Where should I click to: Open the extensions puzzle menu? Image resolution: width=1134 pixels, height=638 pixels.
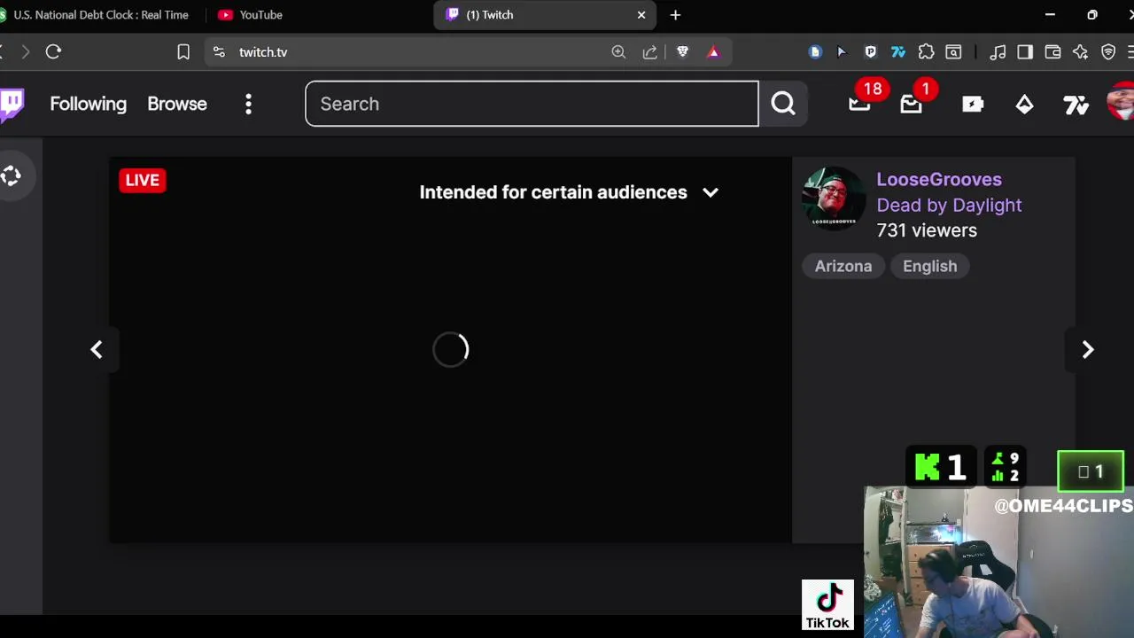coord(926,52)
